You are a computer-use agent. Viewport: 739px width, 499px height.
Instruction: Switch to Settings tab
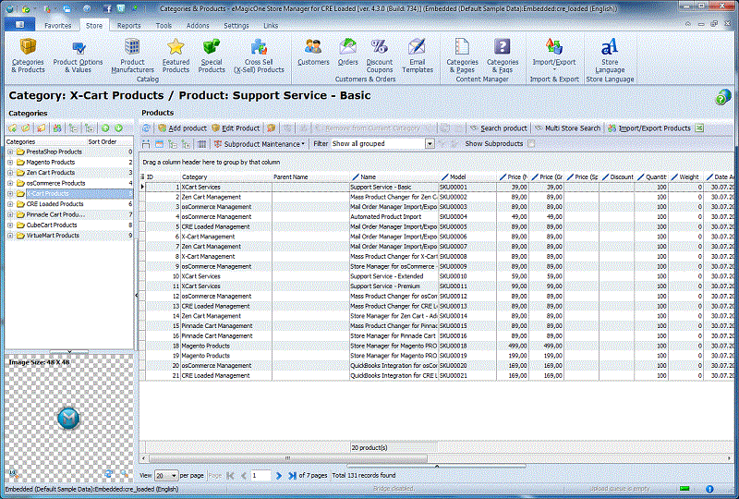236,26
